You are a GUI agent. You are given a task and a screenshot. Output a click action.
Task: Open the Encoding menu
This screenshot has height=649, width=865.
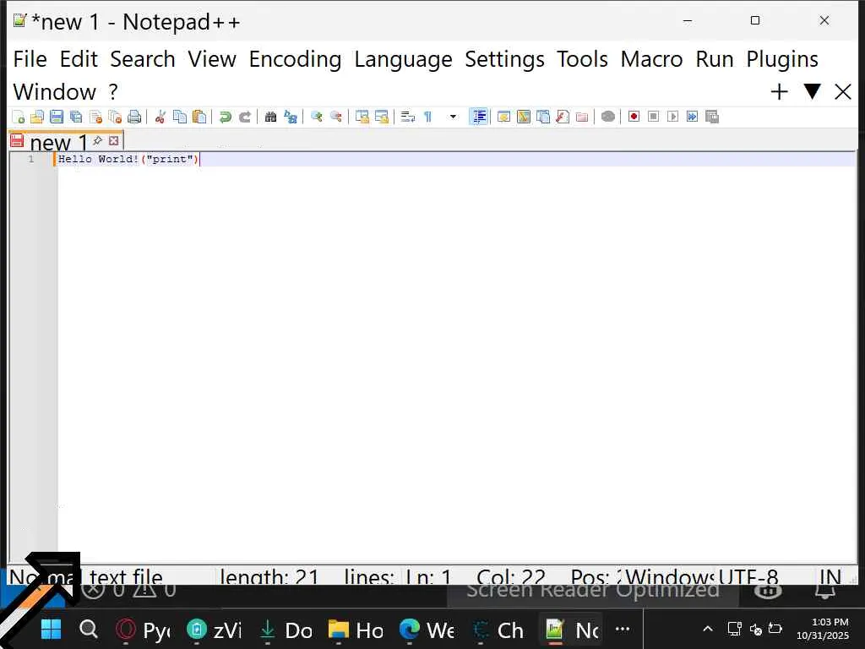[x=295, y=59]
